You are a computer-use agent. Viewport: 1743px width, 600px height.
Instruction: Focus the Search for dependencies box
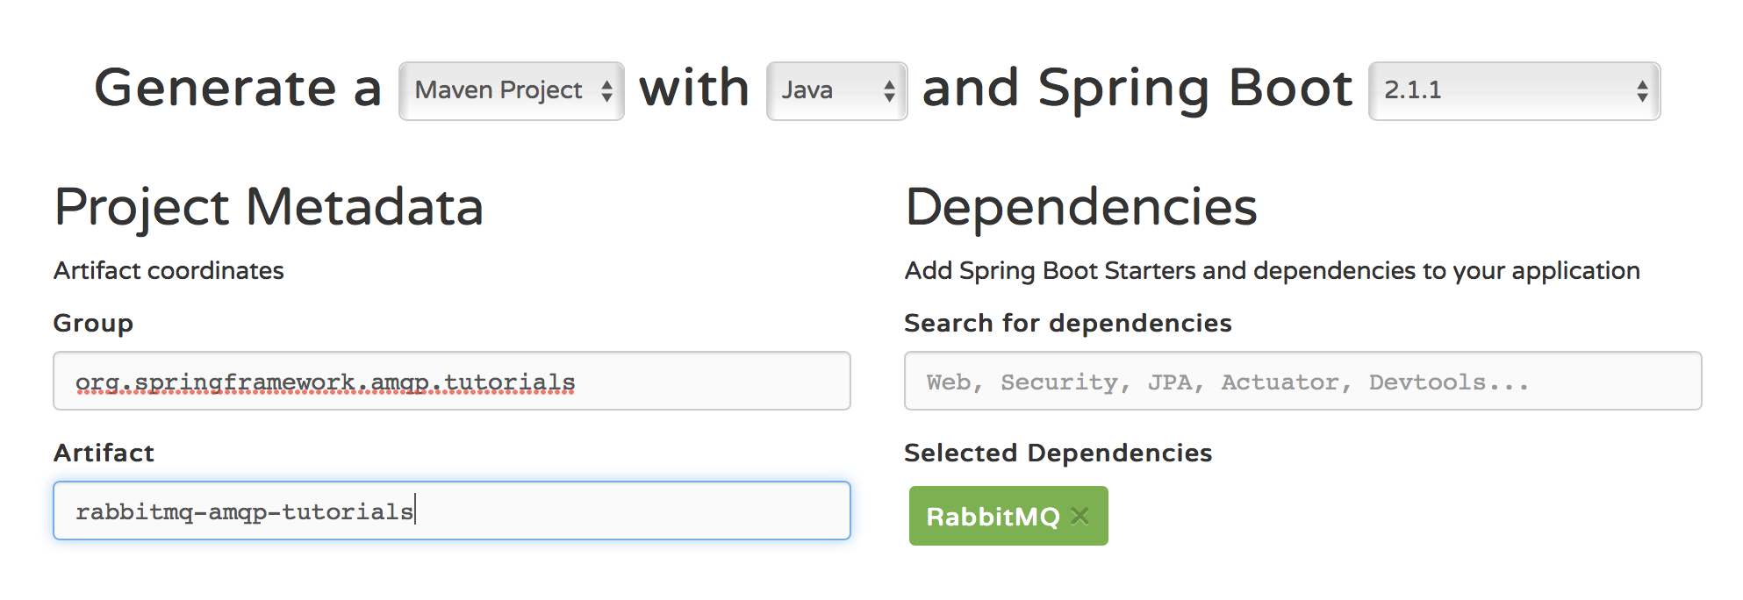click(1302, 382)
